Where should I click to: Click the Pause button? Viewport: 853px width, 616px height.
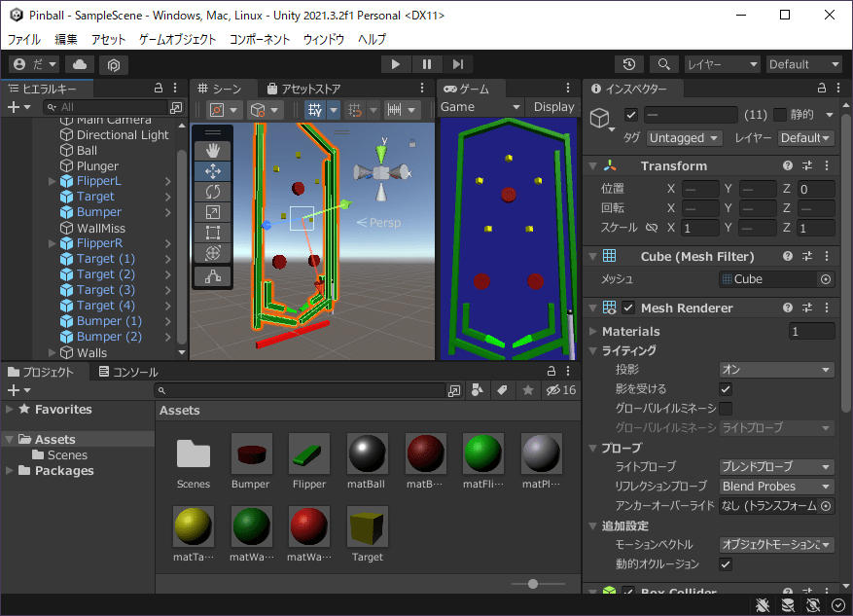tap(426, 64)
